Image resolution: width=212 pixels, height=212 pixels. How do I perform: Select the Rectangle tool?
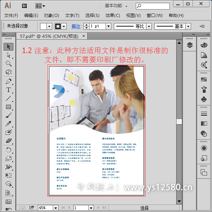coord(9,107)
